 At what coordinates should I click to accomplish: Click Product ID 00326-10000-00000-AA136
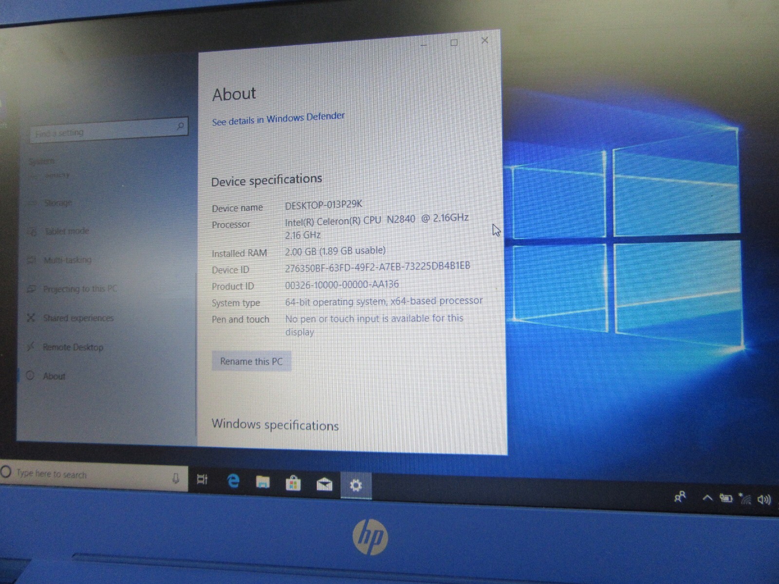pyautogui.click(x=341, y=284)
